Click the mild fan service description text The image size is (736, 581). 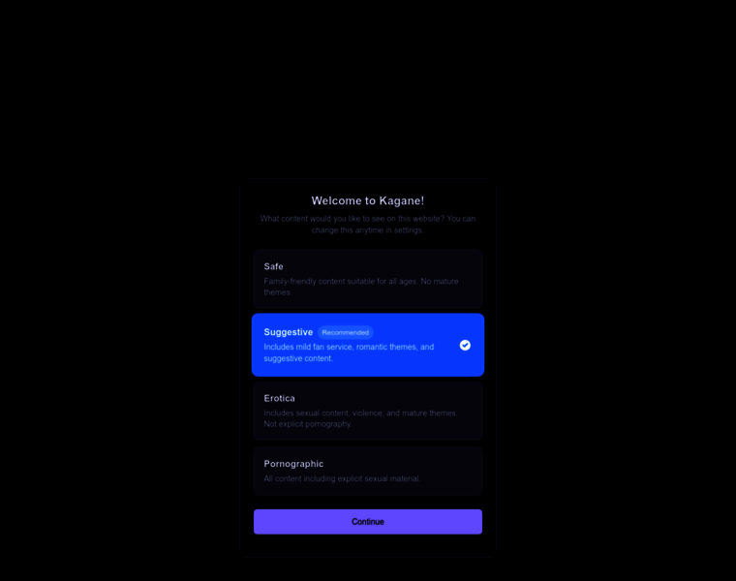pos(349,352)
